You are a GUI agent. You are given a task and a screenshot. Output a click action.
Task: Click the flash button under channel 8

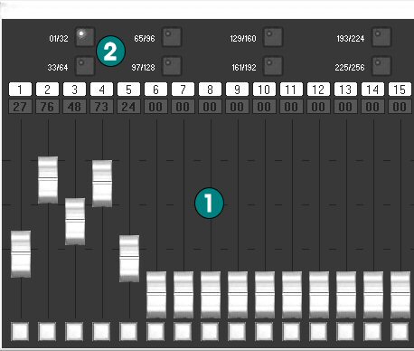(210, 331)
